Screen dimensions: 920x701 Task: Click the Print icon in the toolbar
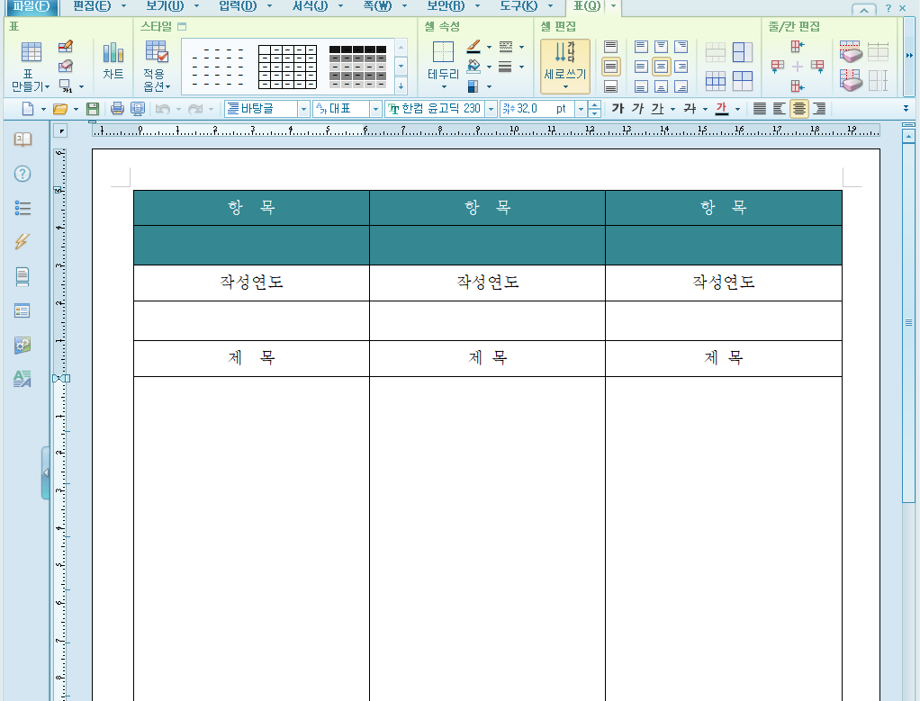tap(117, 109)
